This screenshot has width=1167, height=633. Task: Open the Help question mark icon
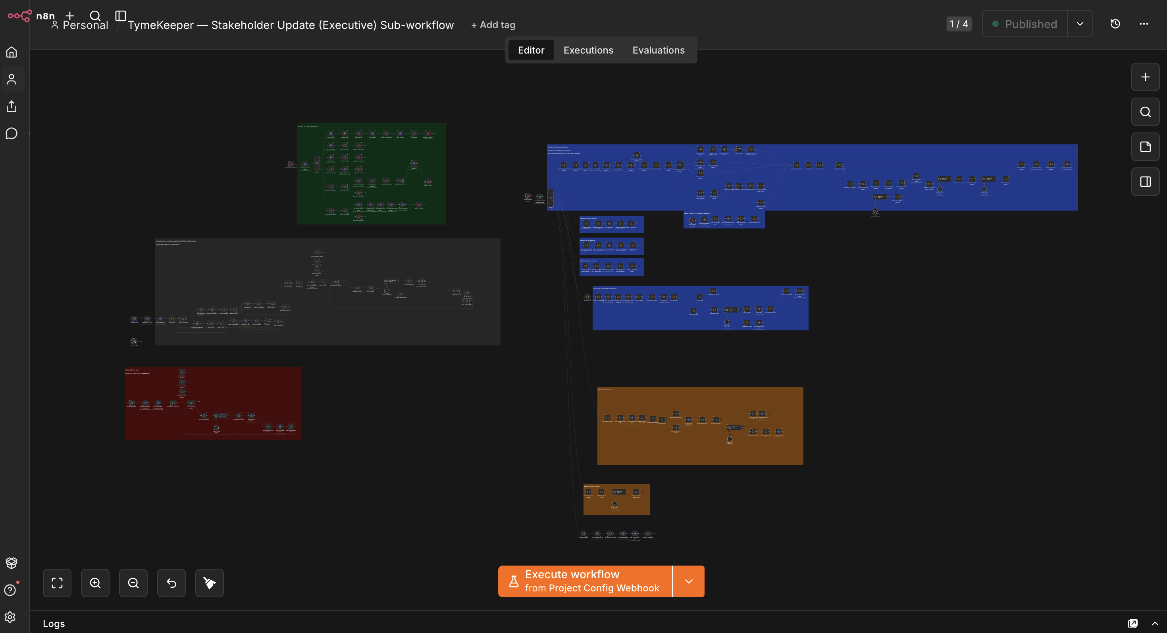point(10,590)
